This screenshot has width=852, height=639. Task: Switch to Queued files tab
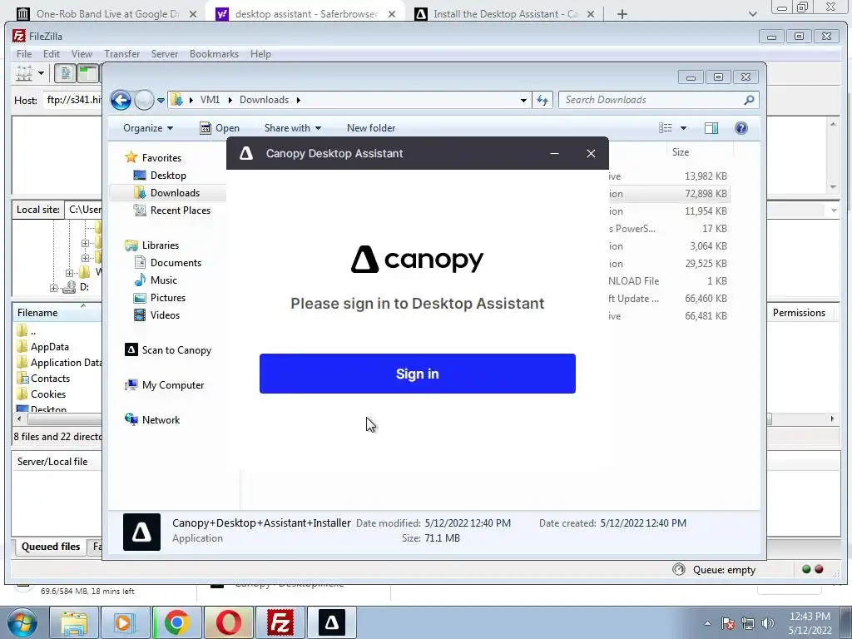51,547
